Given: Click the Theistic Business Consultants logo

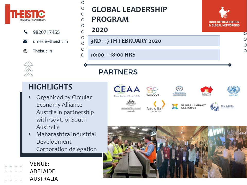Looking at the screenshot, I should click(x=25, y=14).
